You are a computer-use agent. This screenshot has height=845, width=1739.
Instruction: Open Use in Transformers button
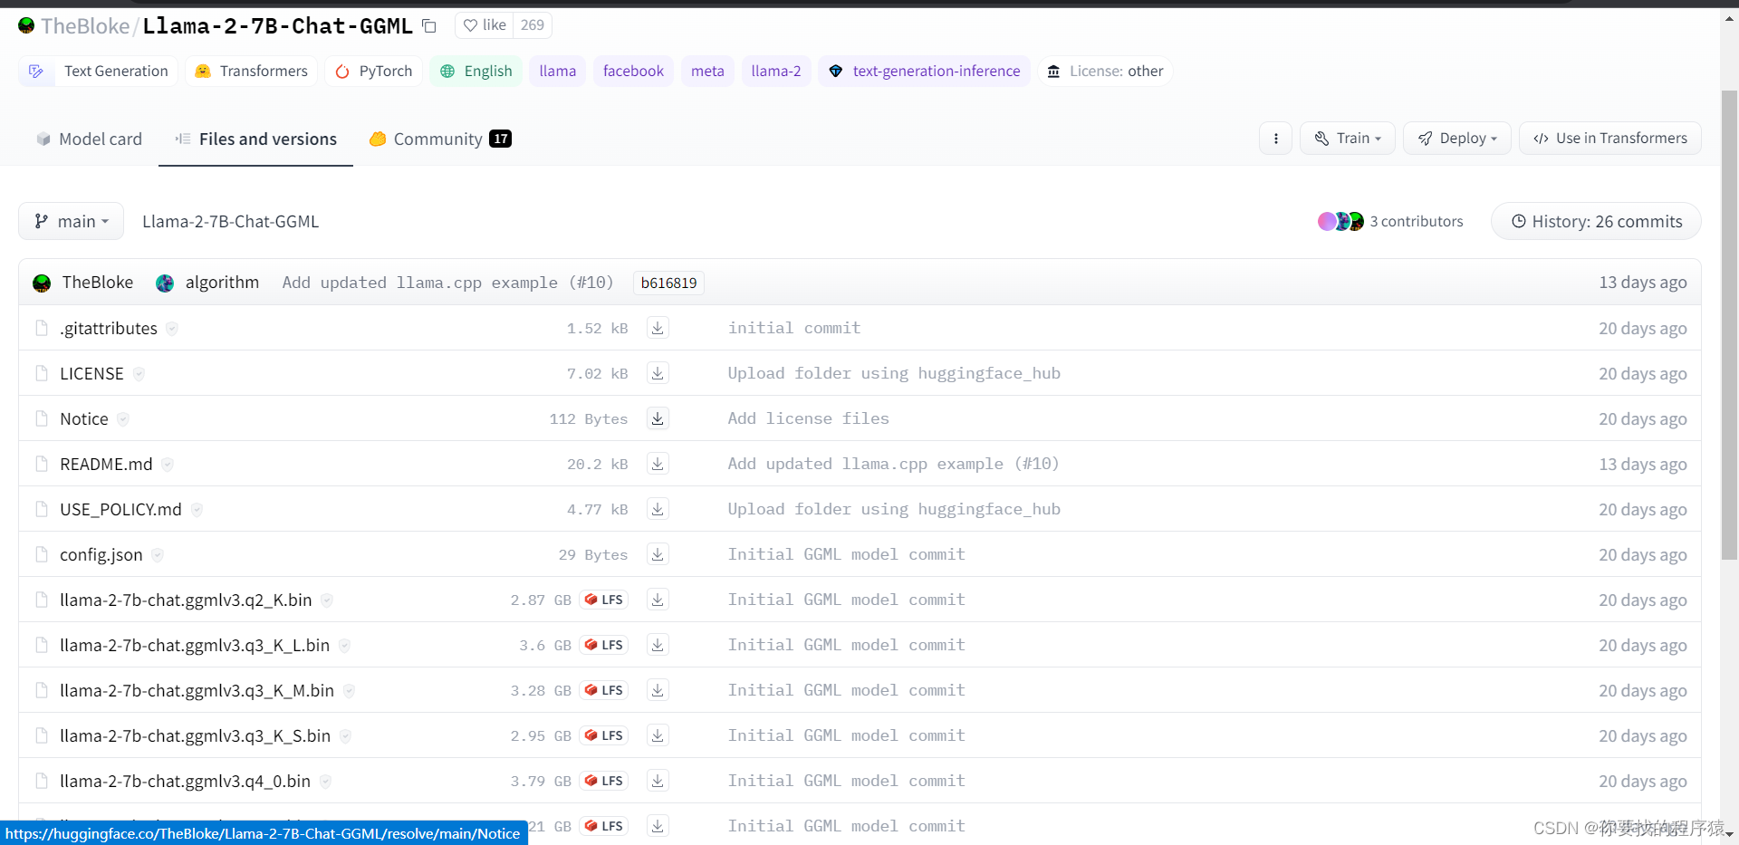[x=1610, y=139]
